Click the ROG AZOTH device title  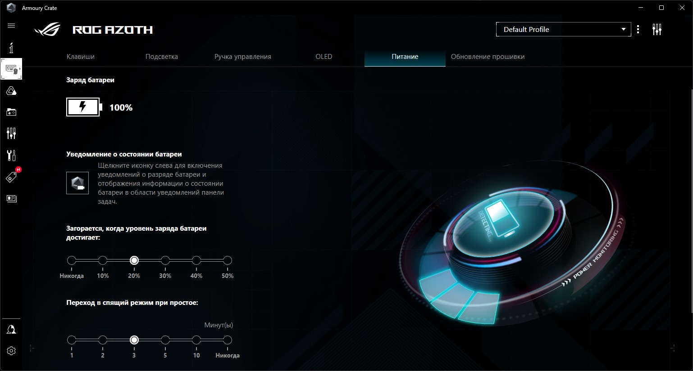[113, 30]
